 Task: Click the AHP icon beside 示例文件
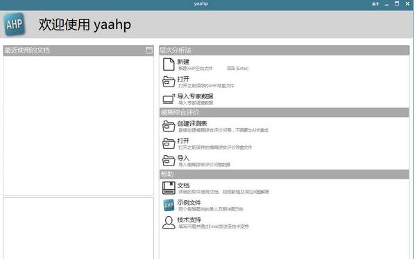[169, 205]
